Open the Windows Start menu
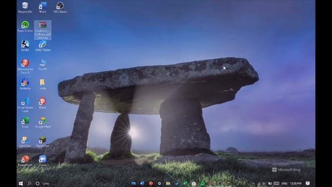The height and width of the screenshot is (187, 332). click(x=21, y=183)
